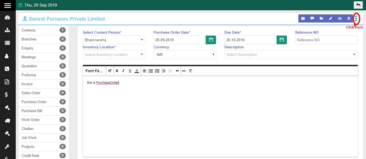Click the retweet convert icon
Screen dimensions: 366x159
coord(340,18)
